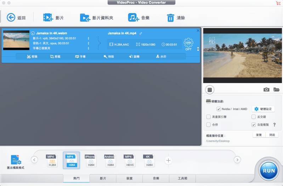Open the help question mark near 自動複製
The height and width of the screenshot is (186, 283).
point(274,124)
